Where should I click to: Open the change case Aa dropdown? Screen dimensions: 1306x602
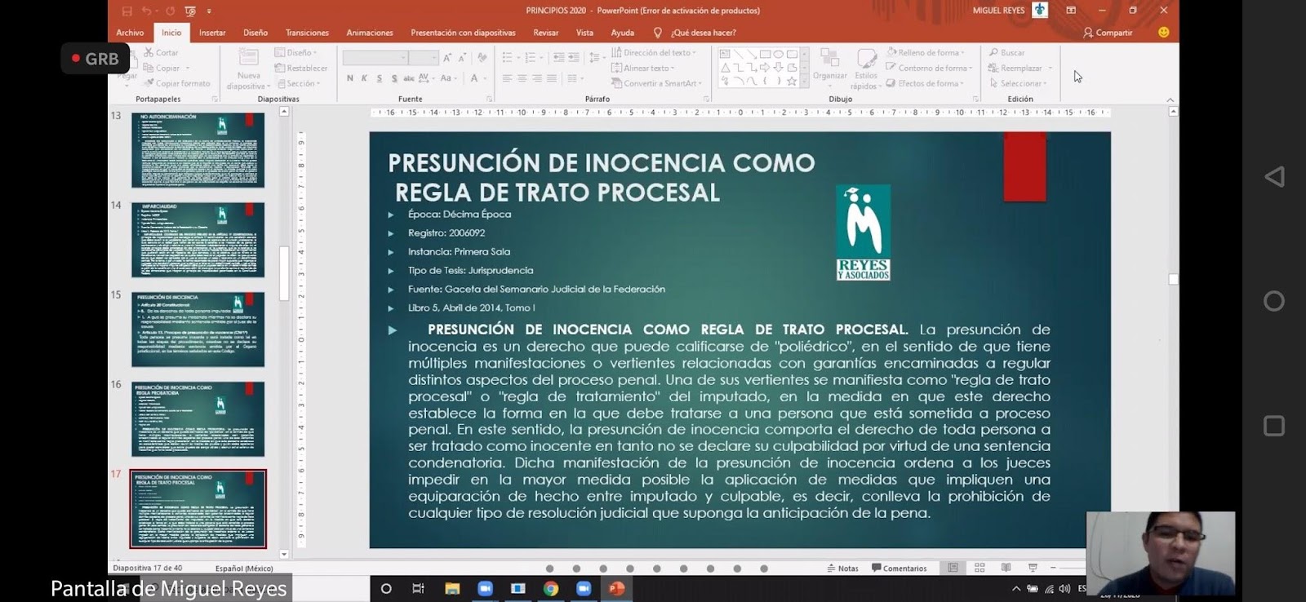coord(447,78)
